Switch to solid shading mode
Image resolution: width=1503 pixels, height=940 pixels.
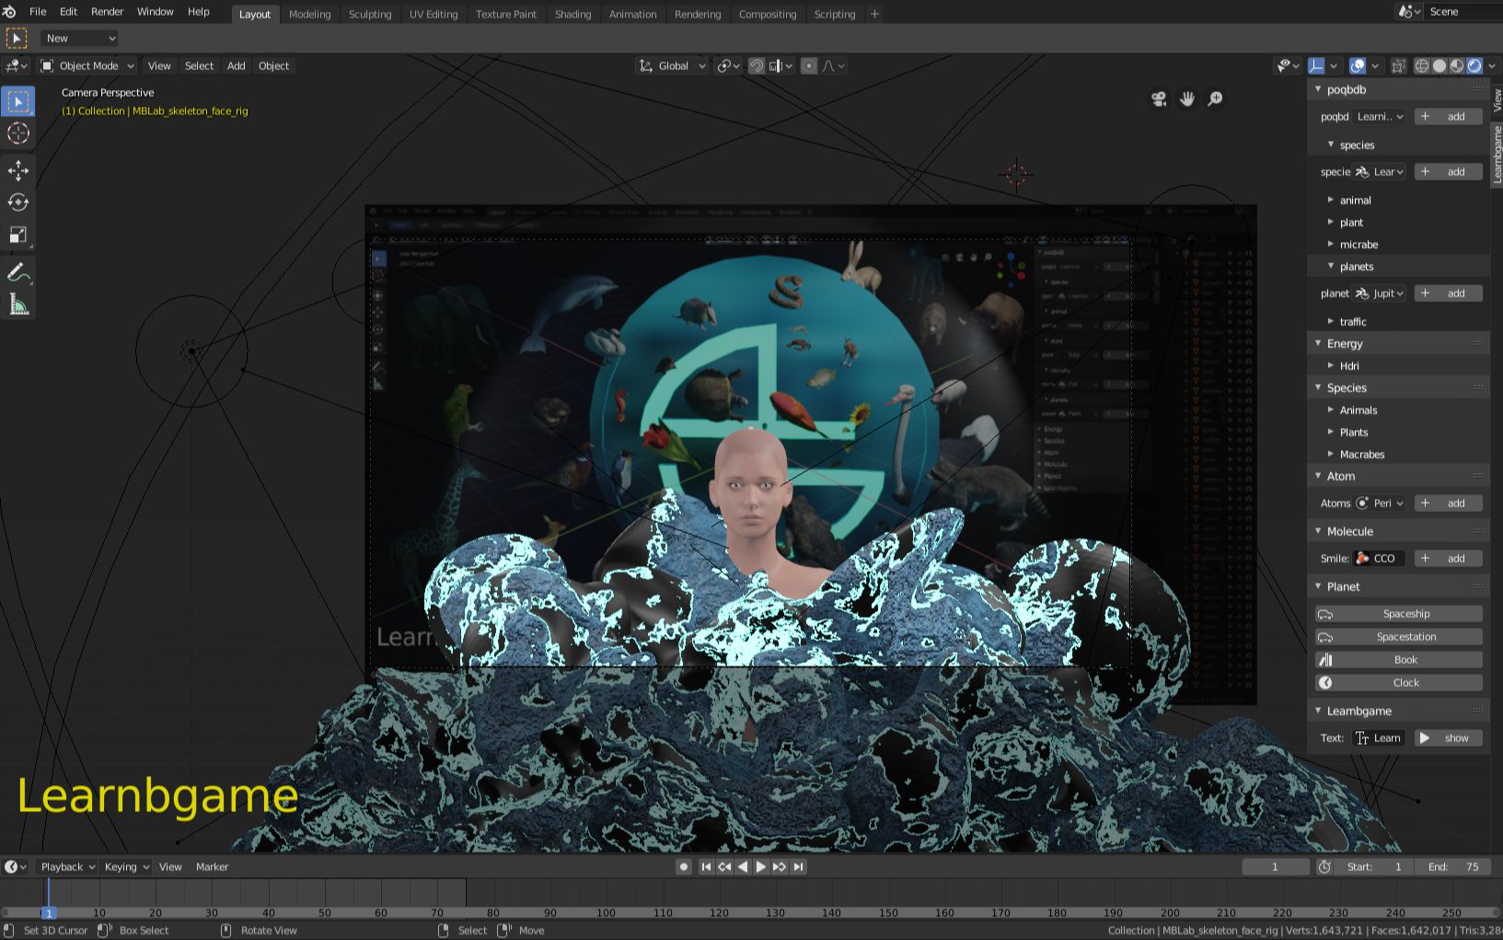1439,65
